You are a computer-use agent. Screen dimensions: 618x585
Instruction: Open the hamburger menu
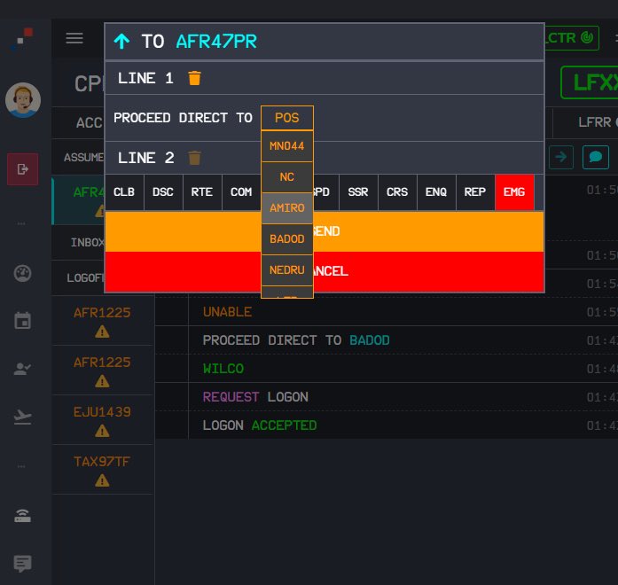tap(74, 39)
